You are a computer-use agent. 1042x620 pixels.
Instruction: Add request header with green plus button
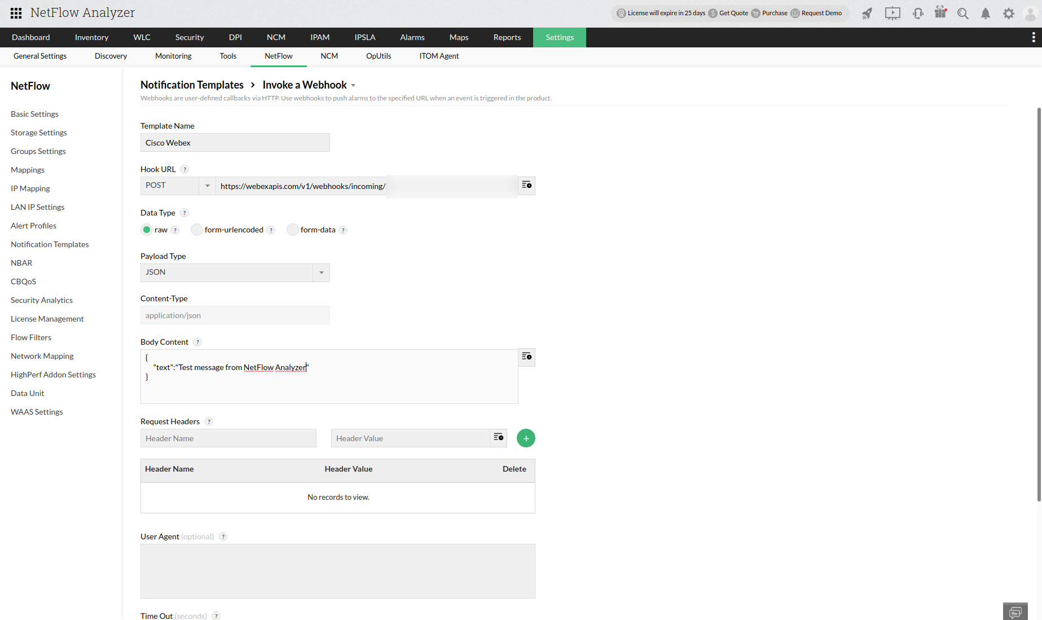click(526, 438)
